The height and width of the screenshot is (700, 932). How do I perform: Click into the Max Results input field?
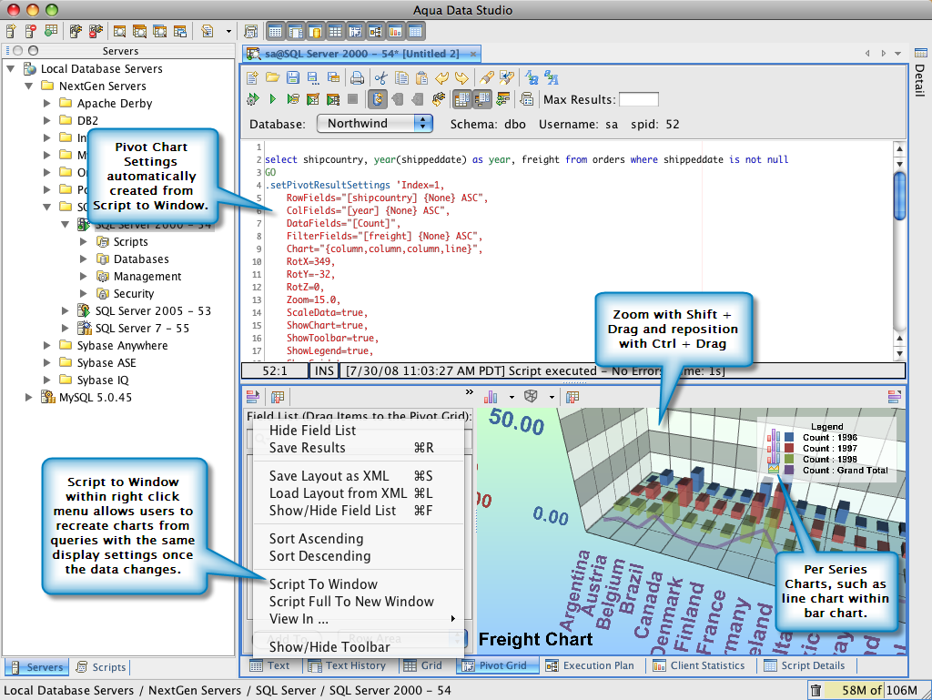tap(639, 99)
